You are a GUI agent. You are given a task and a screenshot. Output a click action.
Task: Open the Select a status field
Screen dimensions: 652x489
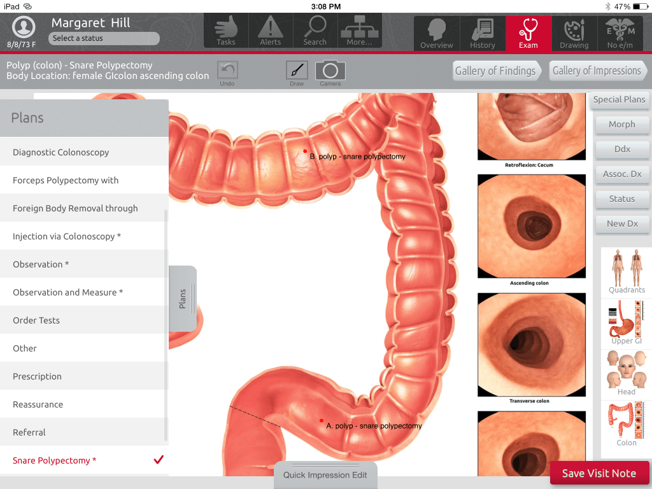[x=104, y=38]
